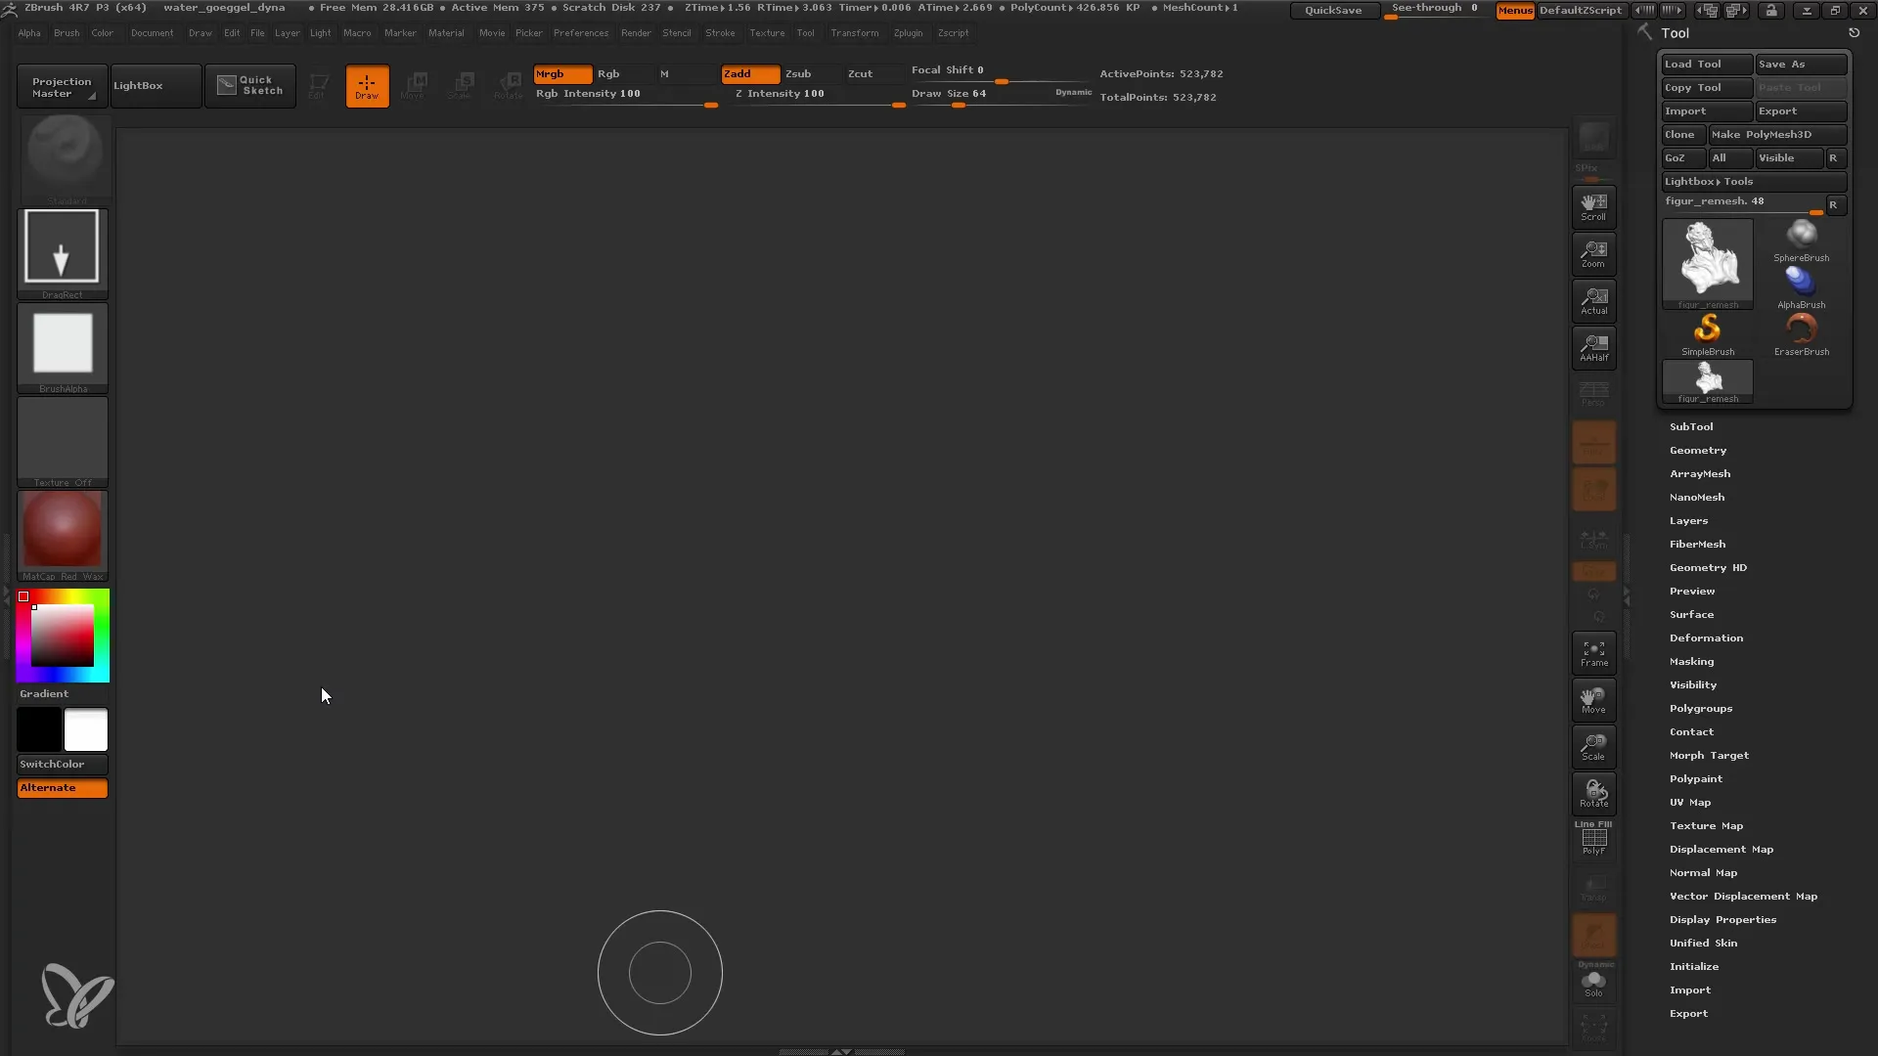Toggle Rgb color mode on
The height and width of the screenshot is (1056, 1878).
point(607,72)
